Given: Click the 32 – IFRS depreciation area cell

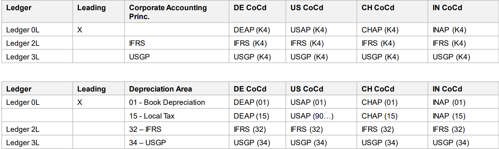Looking at the screenshot, I should [177, 129].
